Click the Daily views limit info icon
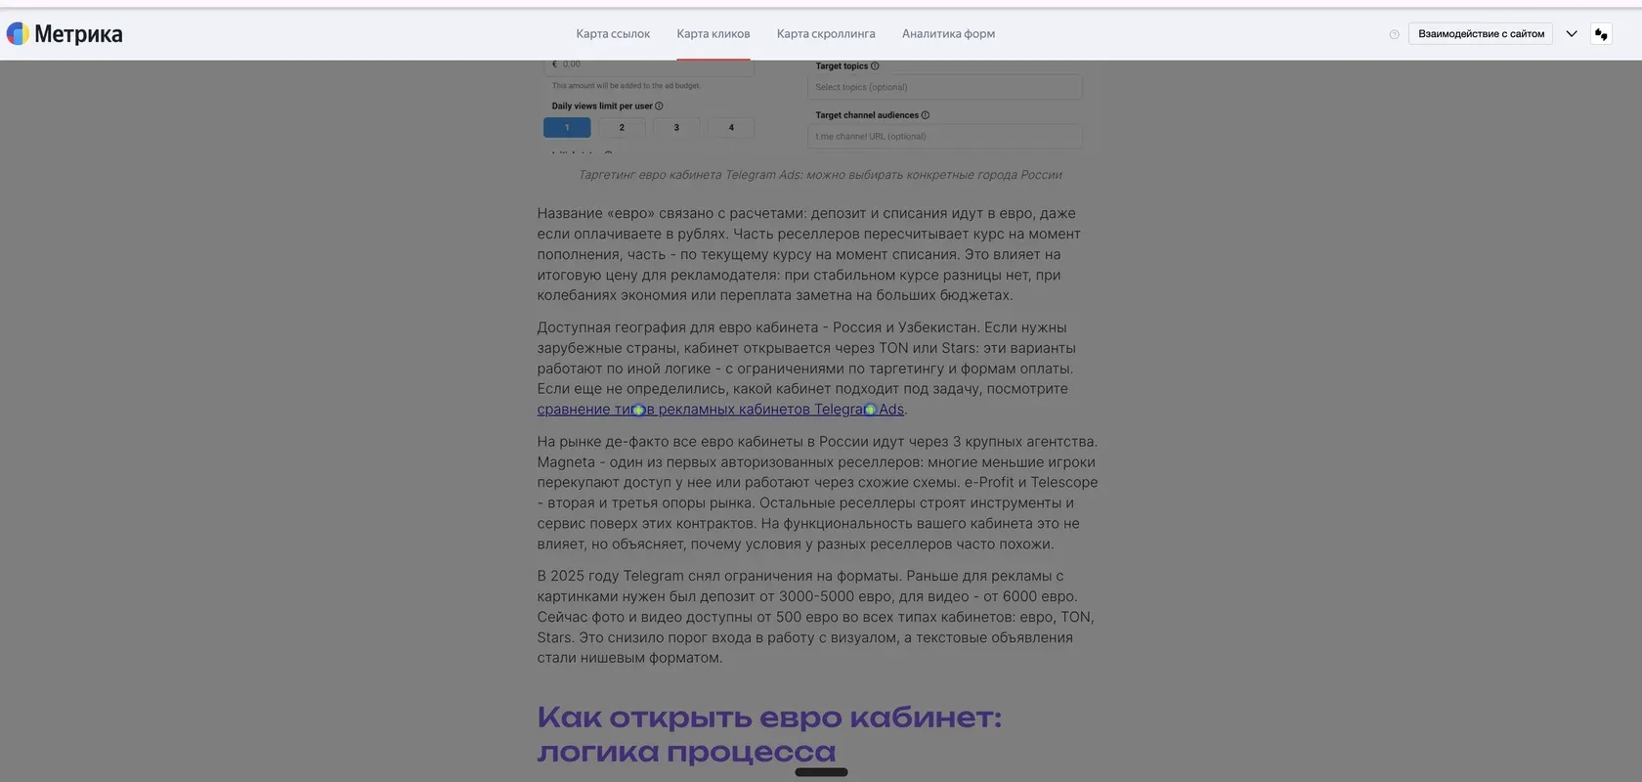 click(659, 107)
